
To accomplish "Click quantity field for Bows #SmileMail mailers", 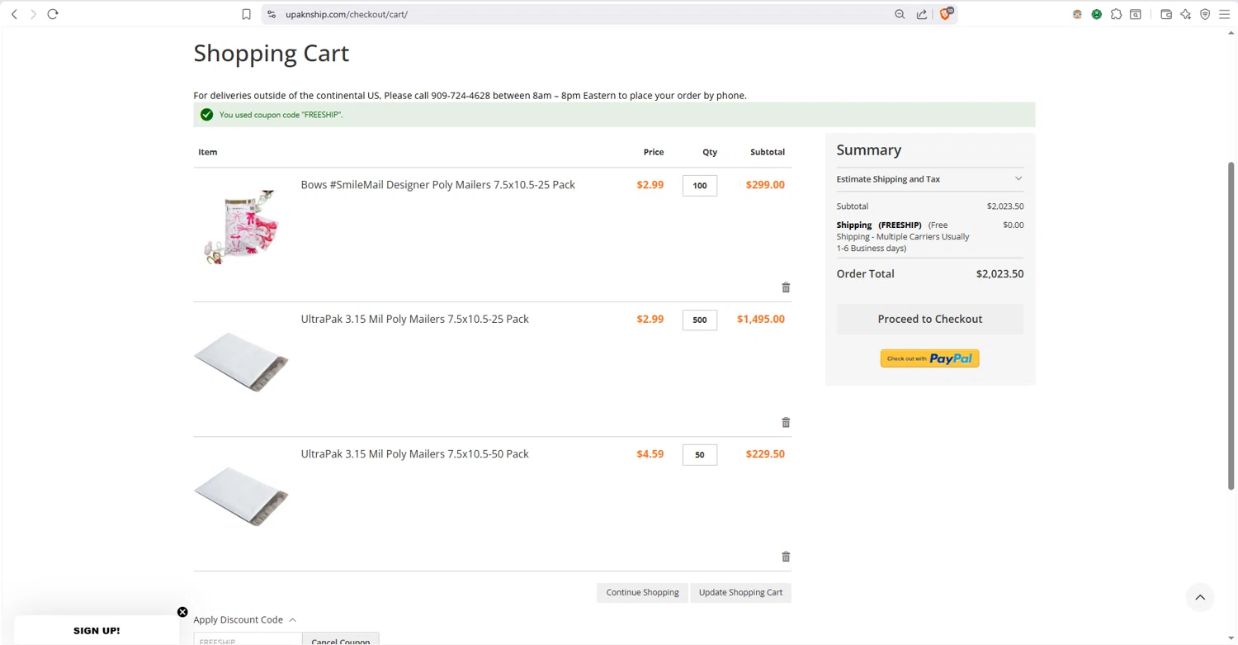I will pyautogui.click(x=700, y=186).
